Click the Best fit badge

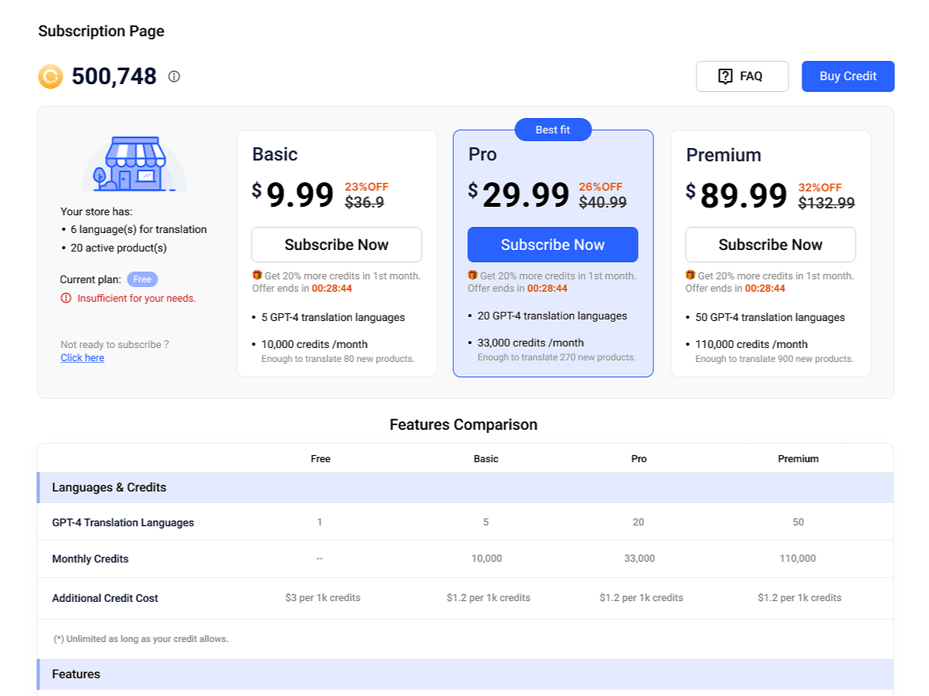coord(553,130)
